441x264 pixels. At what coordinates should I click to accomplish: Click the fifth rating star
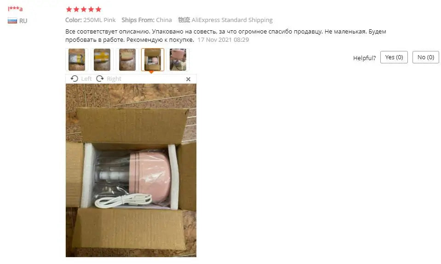98,9
